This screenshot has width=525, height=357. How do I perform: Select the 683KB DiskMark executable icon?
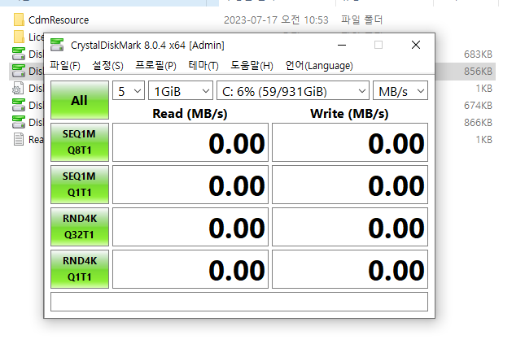click(19, 54)
